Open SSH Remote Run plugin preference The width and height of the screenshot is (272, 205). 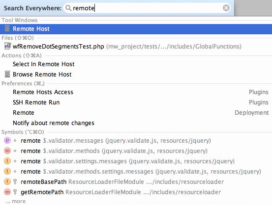point(136,102)
